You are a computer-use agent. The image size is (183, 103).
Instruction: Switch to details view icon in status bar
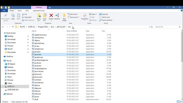click(x=178, y=102)
